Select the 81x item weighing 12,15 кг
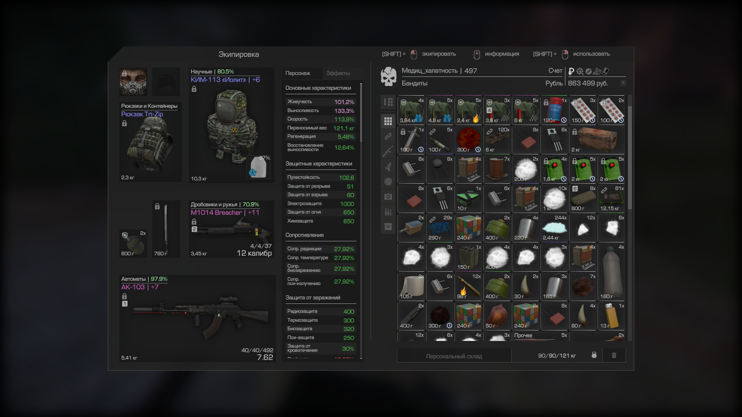Viewport: 742px width, 417px height. tap(612, 198)
